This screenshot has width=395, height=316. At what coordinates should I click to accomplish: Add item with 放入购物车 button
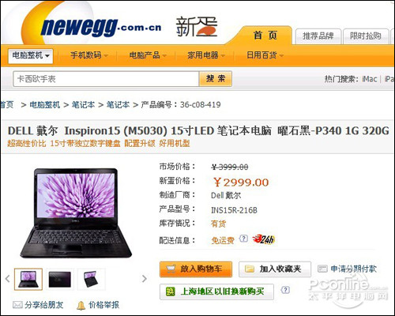(x=196, y=269)
